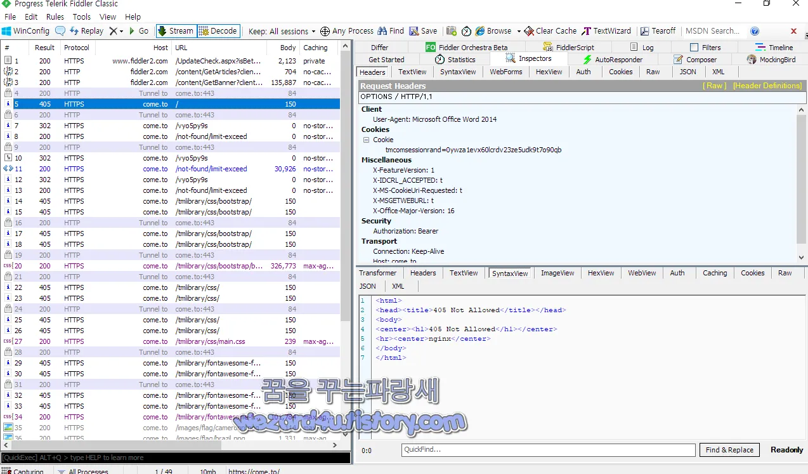Click the request headers scrollbar down arrow
The height and width of the screenshot is (474, 808).
[802, 258]
